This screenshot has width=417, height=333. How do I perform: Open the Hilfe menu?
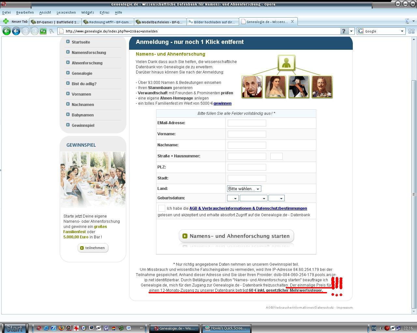(119, 12)
